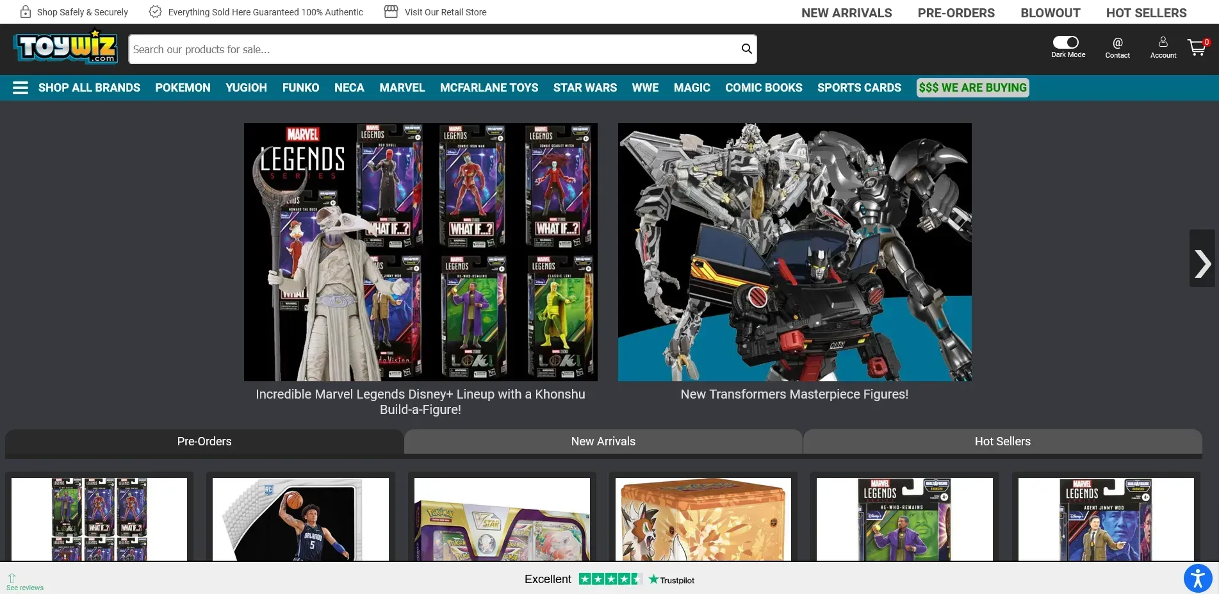Click the search magnifier icon
This screenshot has height=594, width=1219.
[746, 49]
